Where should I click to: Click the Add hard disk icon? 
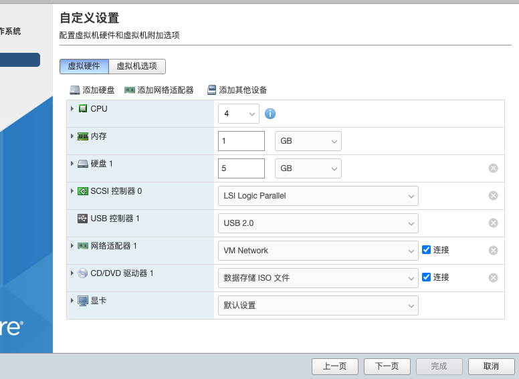[75, 90]
